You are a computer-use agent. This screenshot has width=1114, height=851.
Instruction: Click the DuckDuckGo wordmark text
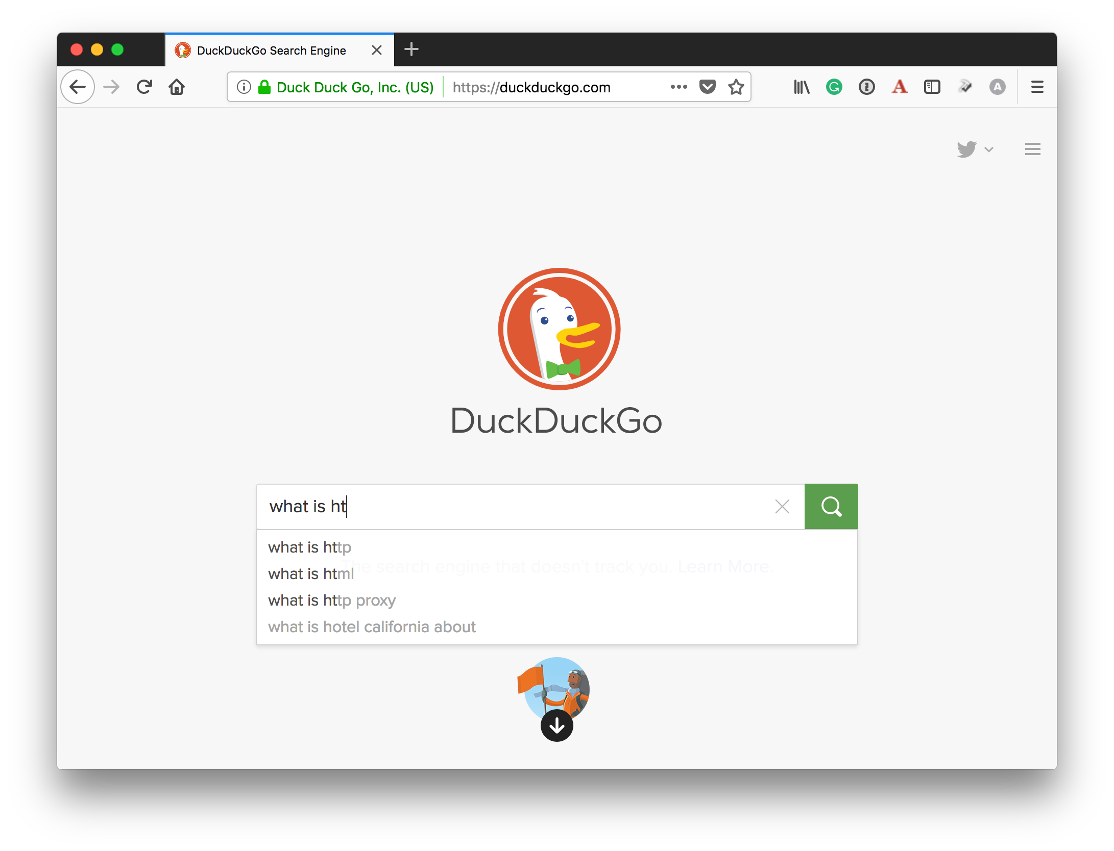point(556,421)
